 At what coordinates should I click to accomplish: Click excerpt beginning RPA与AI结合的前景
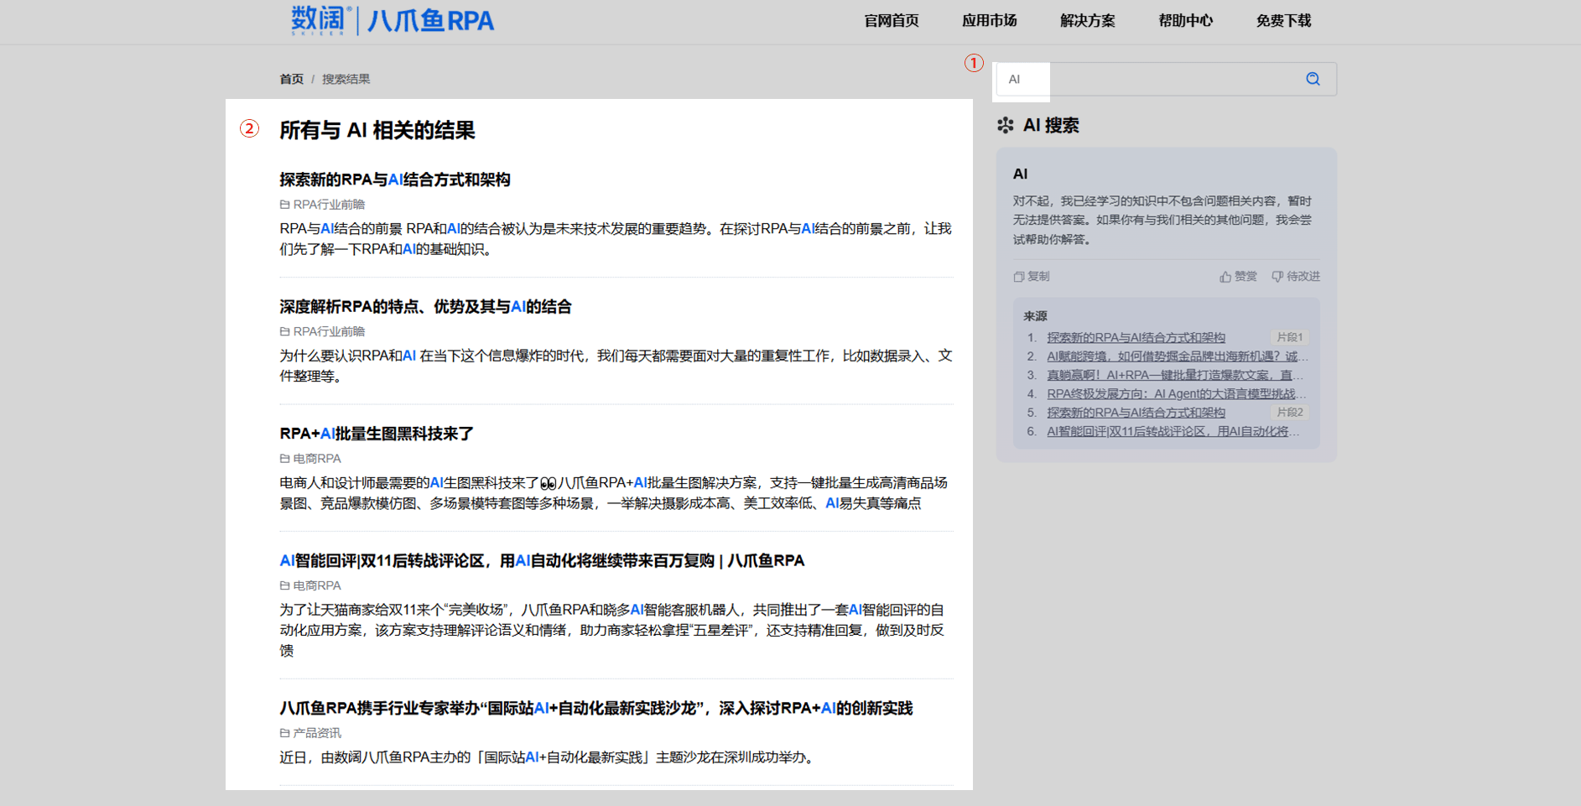point(616,239)
